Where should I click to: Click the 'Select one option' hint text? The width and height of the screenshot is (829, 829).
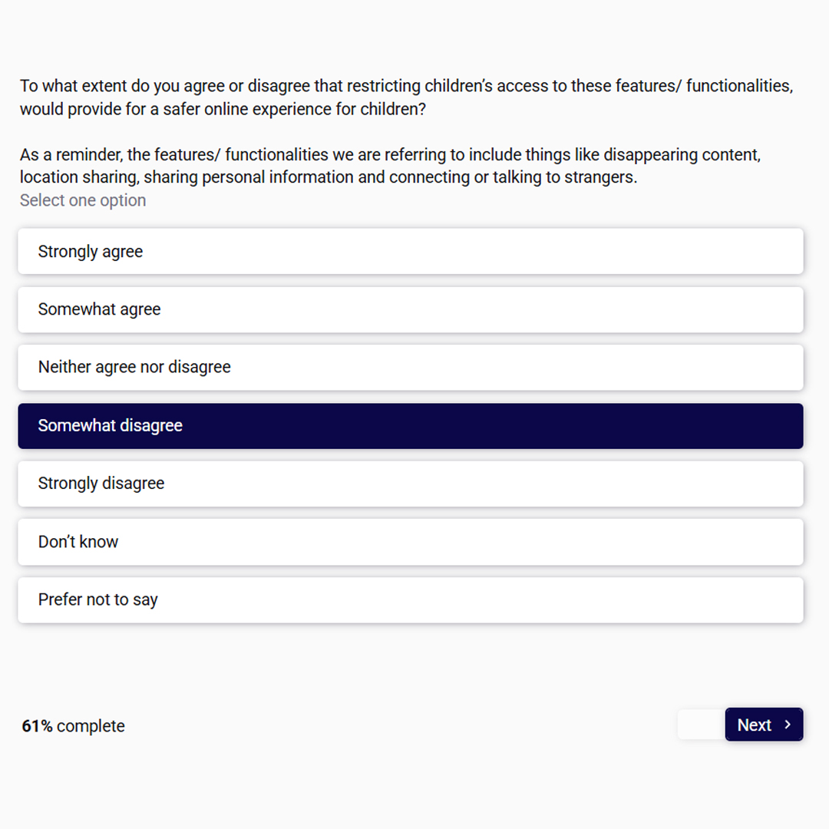(x=83, y=200)
